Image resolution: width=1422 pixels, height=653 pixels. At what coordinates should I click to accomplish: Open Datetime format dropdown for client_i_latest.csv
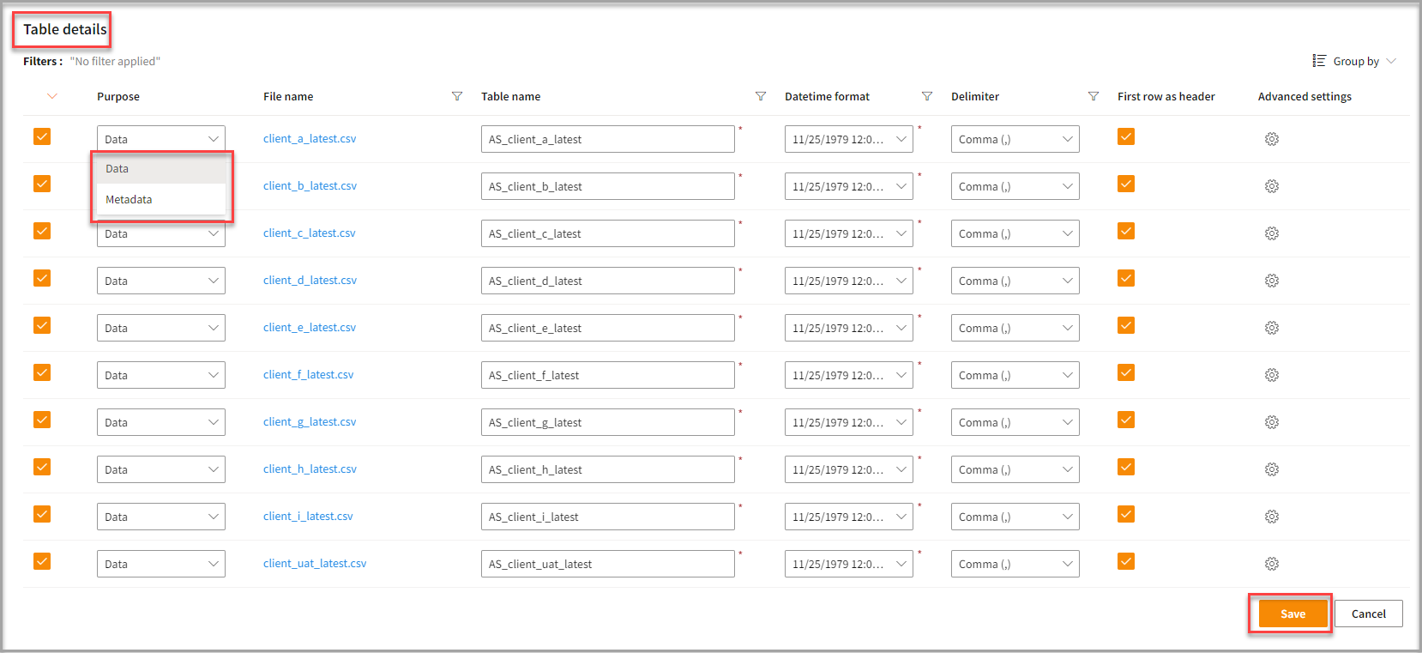[x=848, y=517]
